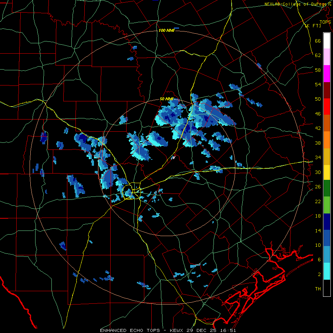This screenshot has height=333, width=333.
Task: Click the legend value "2"
Action: pyautogui.click(x=319, y=275)
